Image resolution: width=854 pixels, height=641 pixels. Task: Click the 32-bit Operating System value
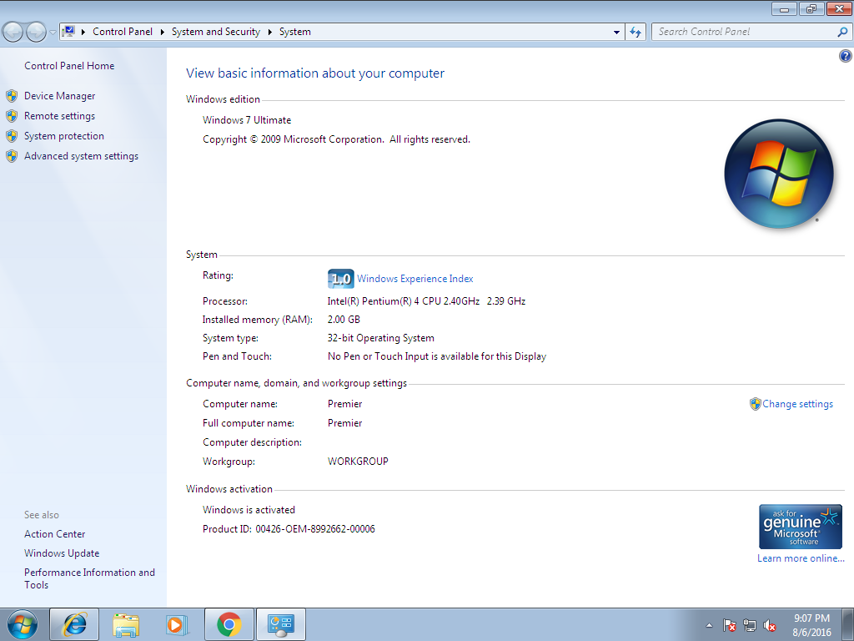click(x=380, y=338)
